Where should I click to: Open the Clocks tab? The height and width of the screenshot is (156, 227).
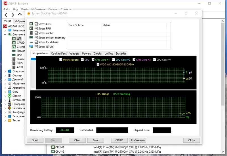coord(97,54)
